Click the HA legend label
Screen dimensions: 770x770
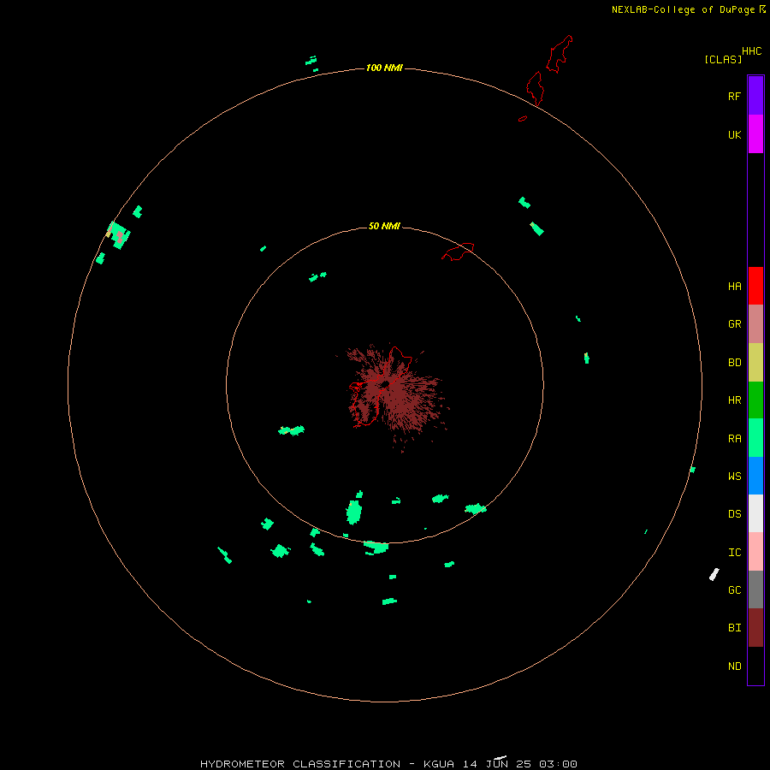734,287
